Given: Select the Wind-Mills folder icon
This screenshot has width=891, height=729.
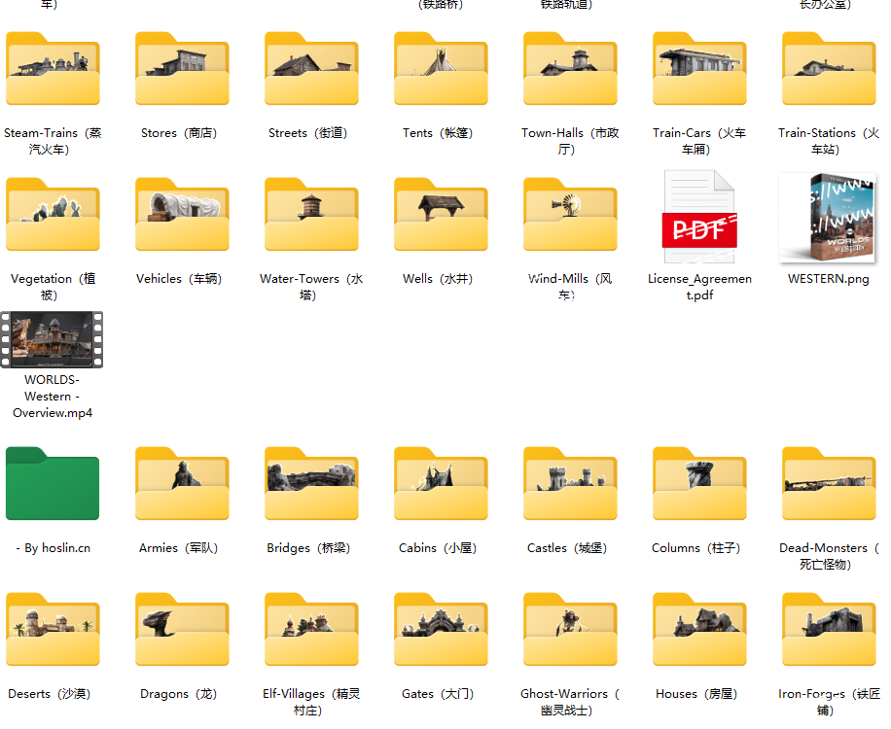Looking at the screenshot, I should click(570, 217).
